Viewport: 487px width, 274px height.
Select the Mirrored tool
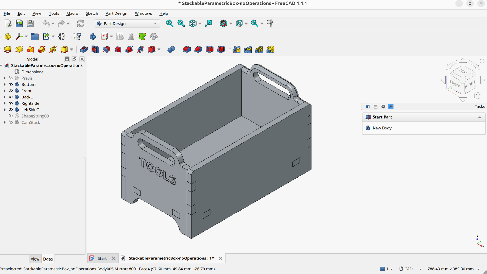pyautogui.click(x=236, y=49)
